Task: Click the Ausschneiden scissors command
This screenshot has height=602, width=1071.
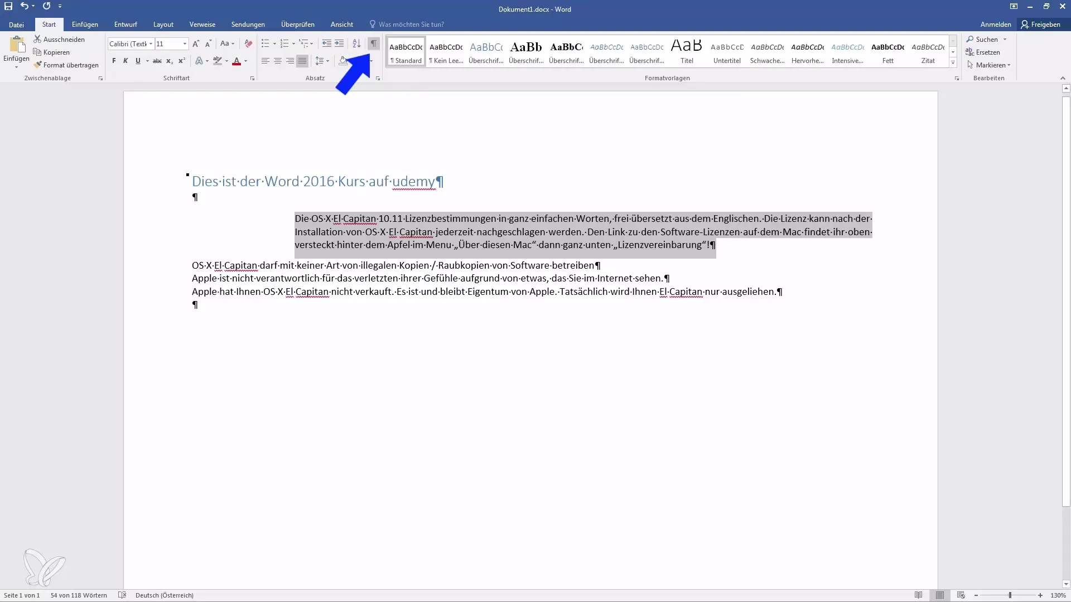Action: (59, 40)
